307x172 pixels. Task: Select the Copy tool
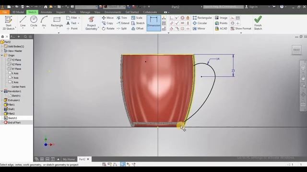(x=107, y=23)
